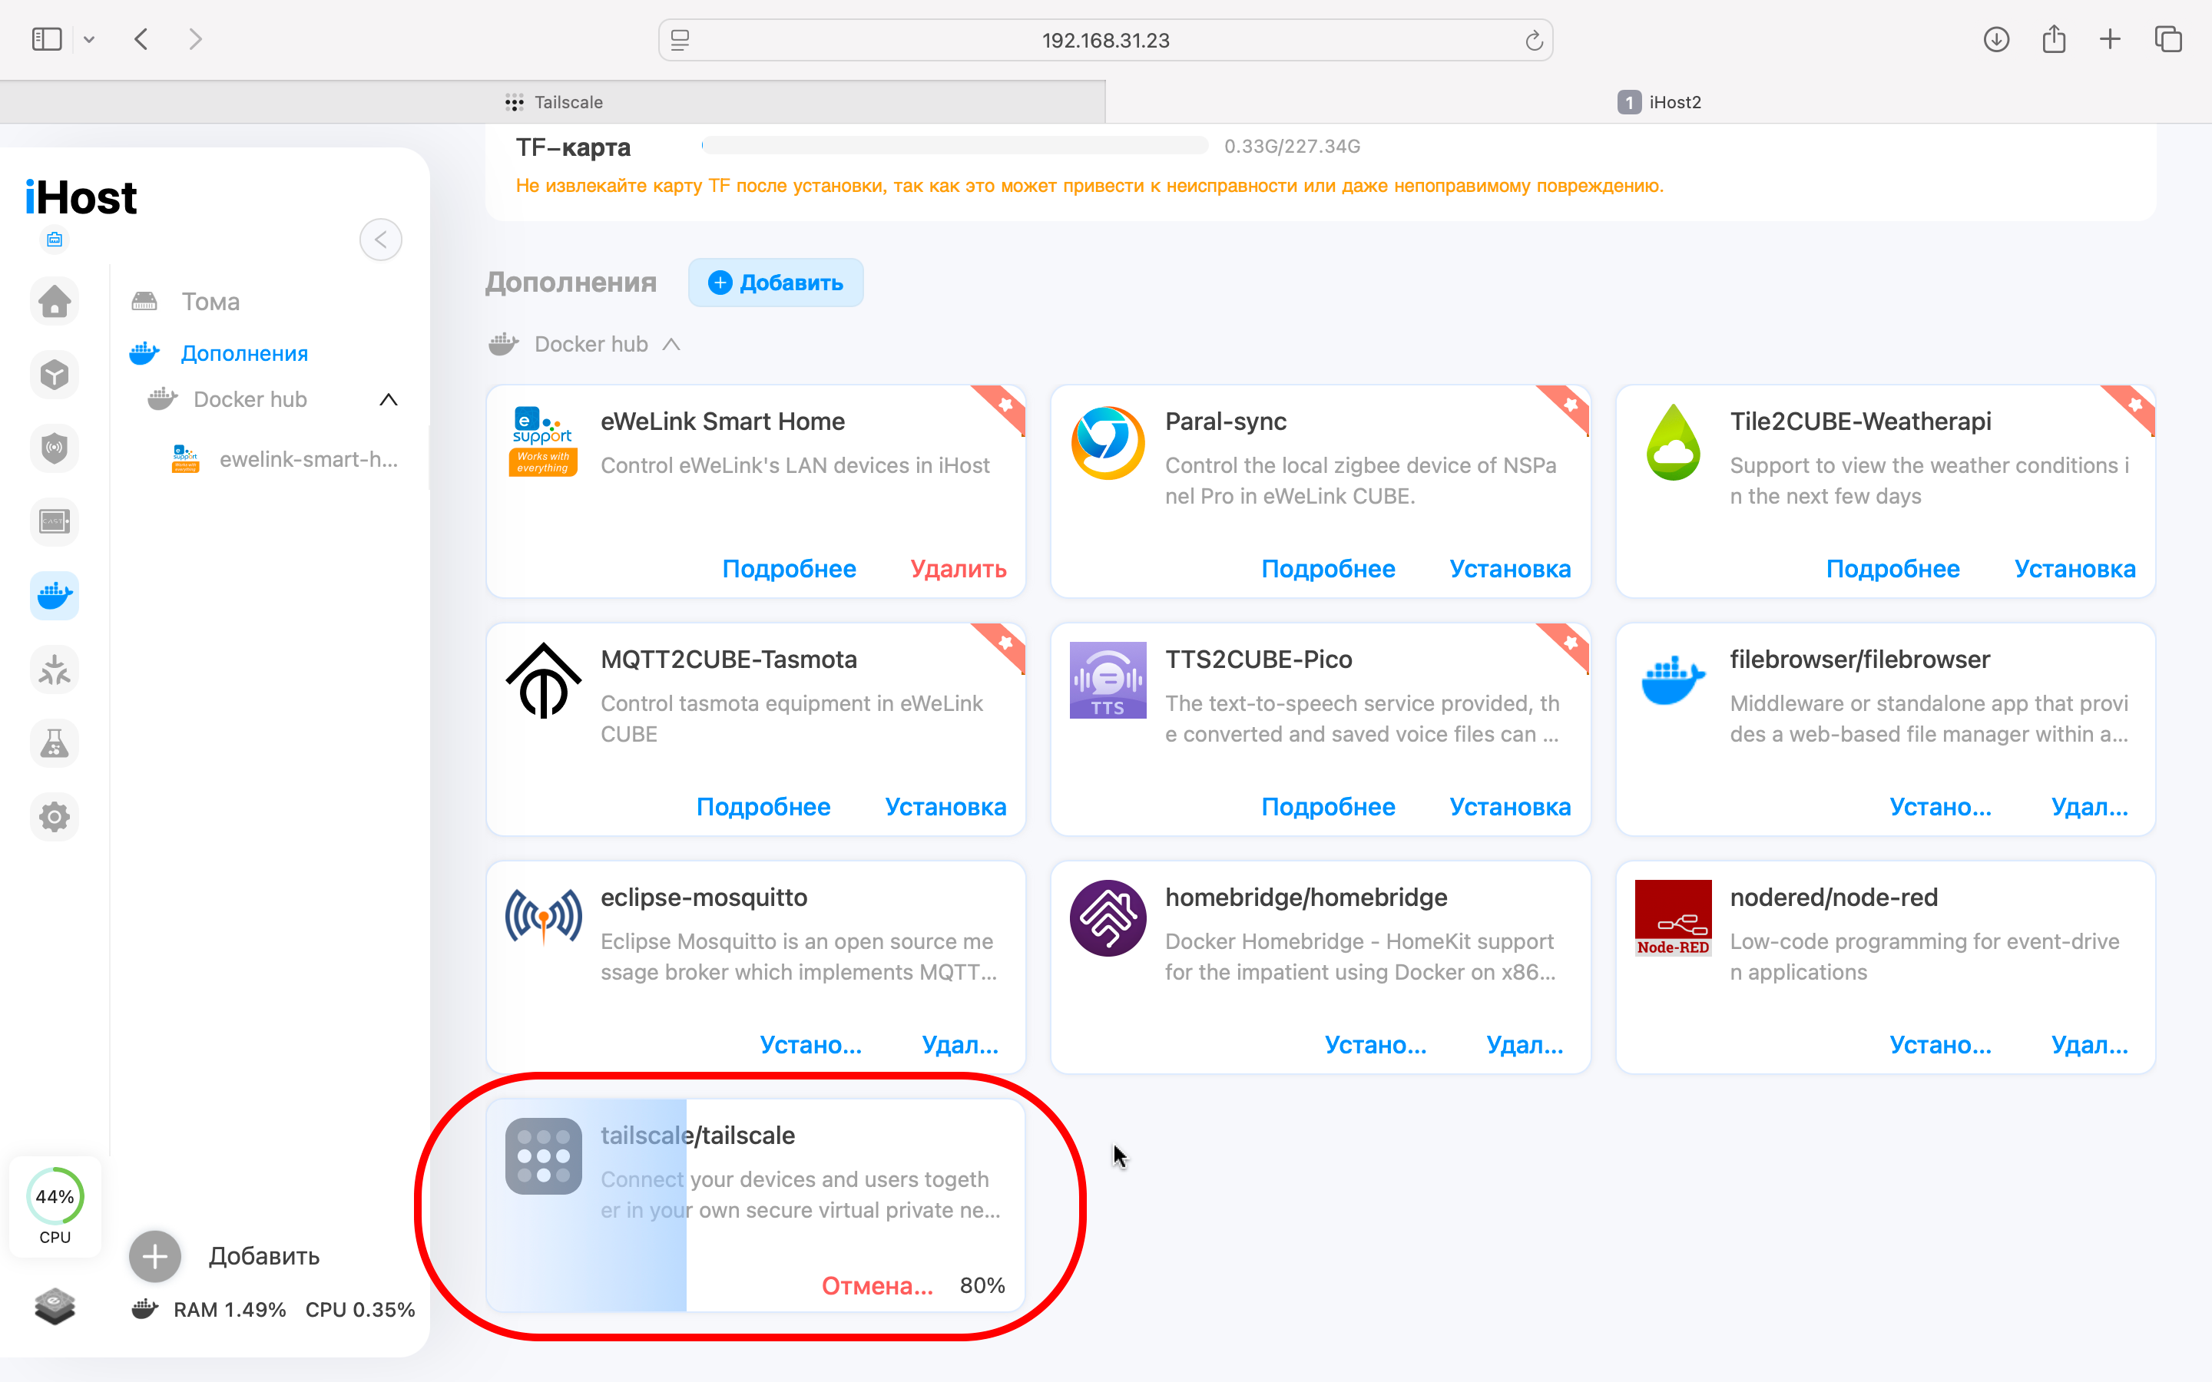
Task: Click the gray plus circle next to Добавить
Action: (155, 1257)
